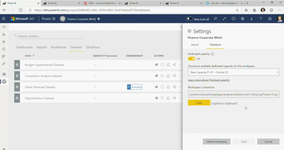Add page to browser favorites star
Image resolution: width=284 pixels, height=150 pixels.
click(x=237, y=10)
